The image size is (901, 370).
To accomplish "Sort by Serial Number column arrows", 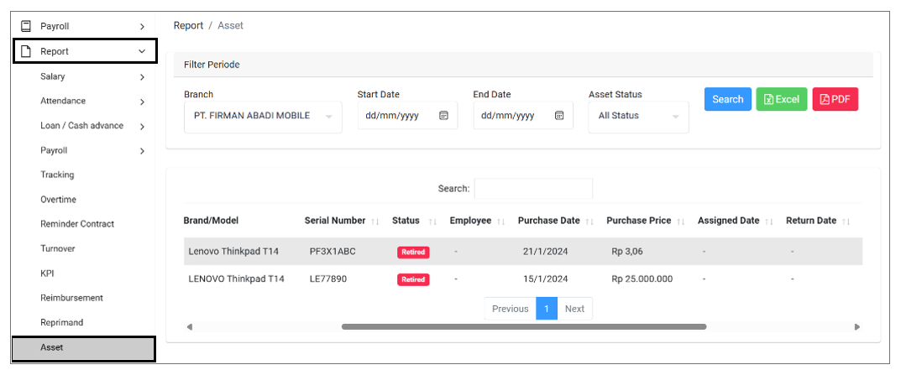I will (x=375, y=221).
